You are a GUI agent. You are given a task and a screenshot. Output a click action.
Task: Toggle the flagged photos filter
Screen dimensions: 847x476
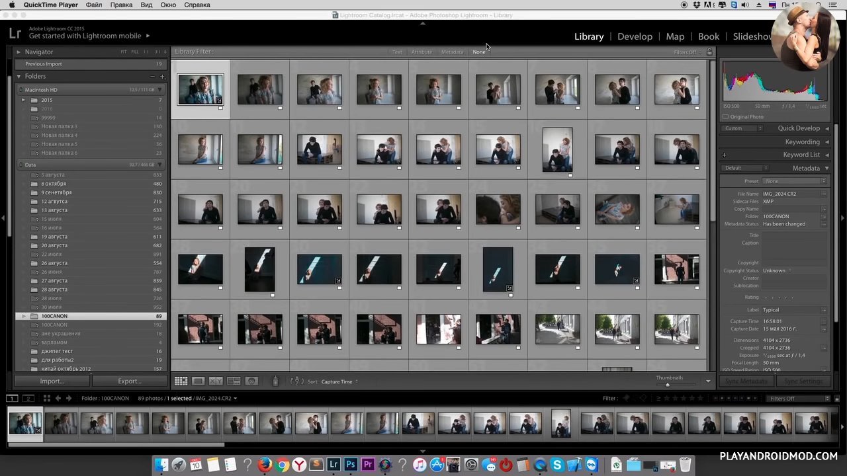pyautogui.click(x=627, y=399)
